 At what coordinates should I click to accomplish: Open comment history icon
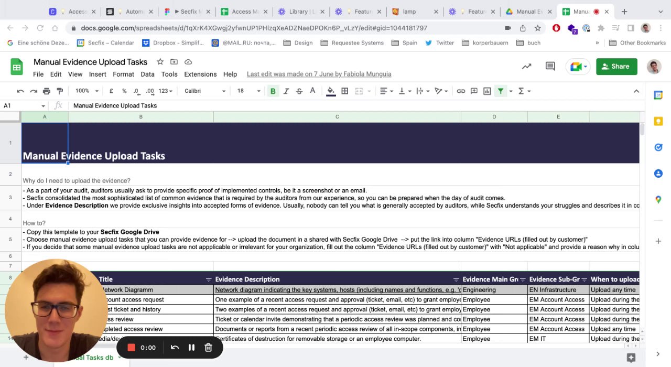[x=550, y=67]
